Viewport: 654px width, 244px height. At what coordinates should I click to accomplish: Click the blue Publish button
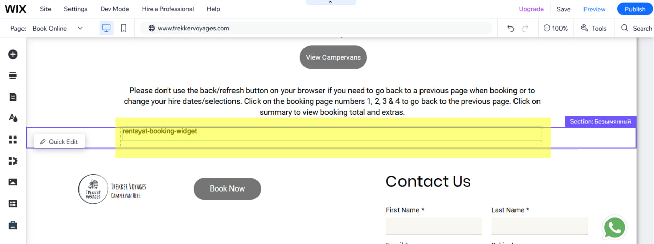(635, 9)
